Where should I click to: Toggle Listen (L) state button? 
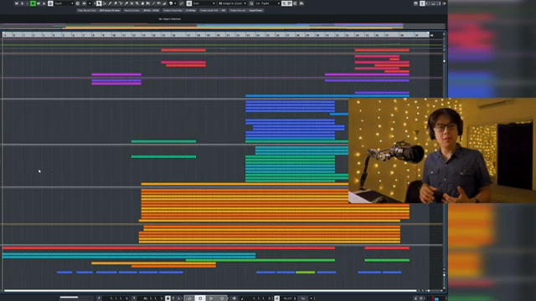tap(28, 3)
